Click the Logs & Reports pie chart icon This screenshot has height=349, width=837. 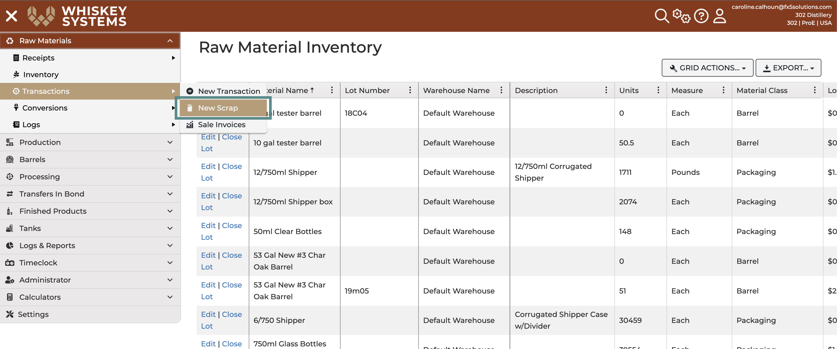pyautogui.click(x=9, y=246)
